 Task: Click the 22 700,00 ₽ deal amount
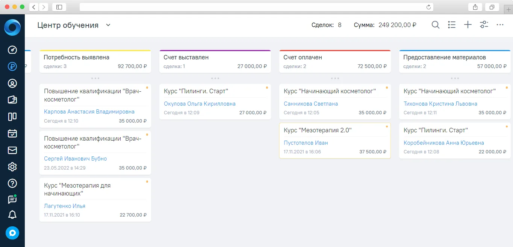133,215
